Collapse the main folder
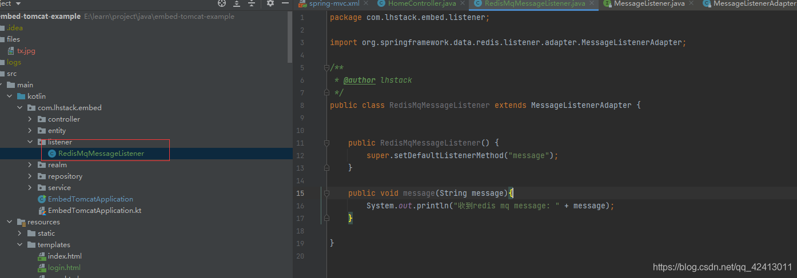Viewport: 797px width, 278px height. (x=2, y=85)
